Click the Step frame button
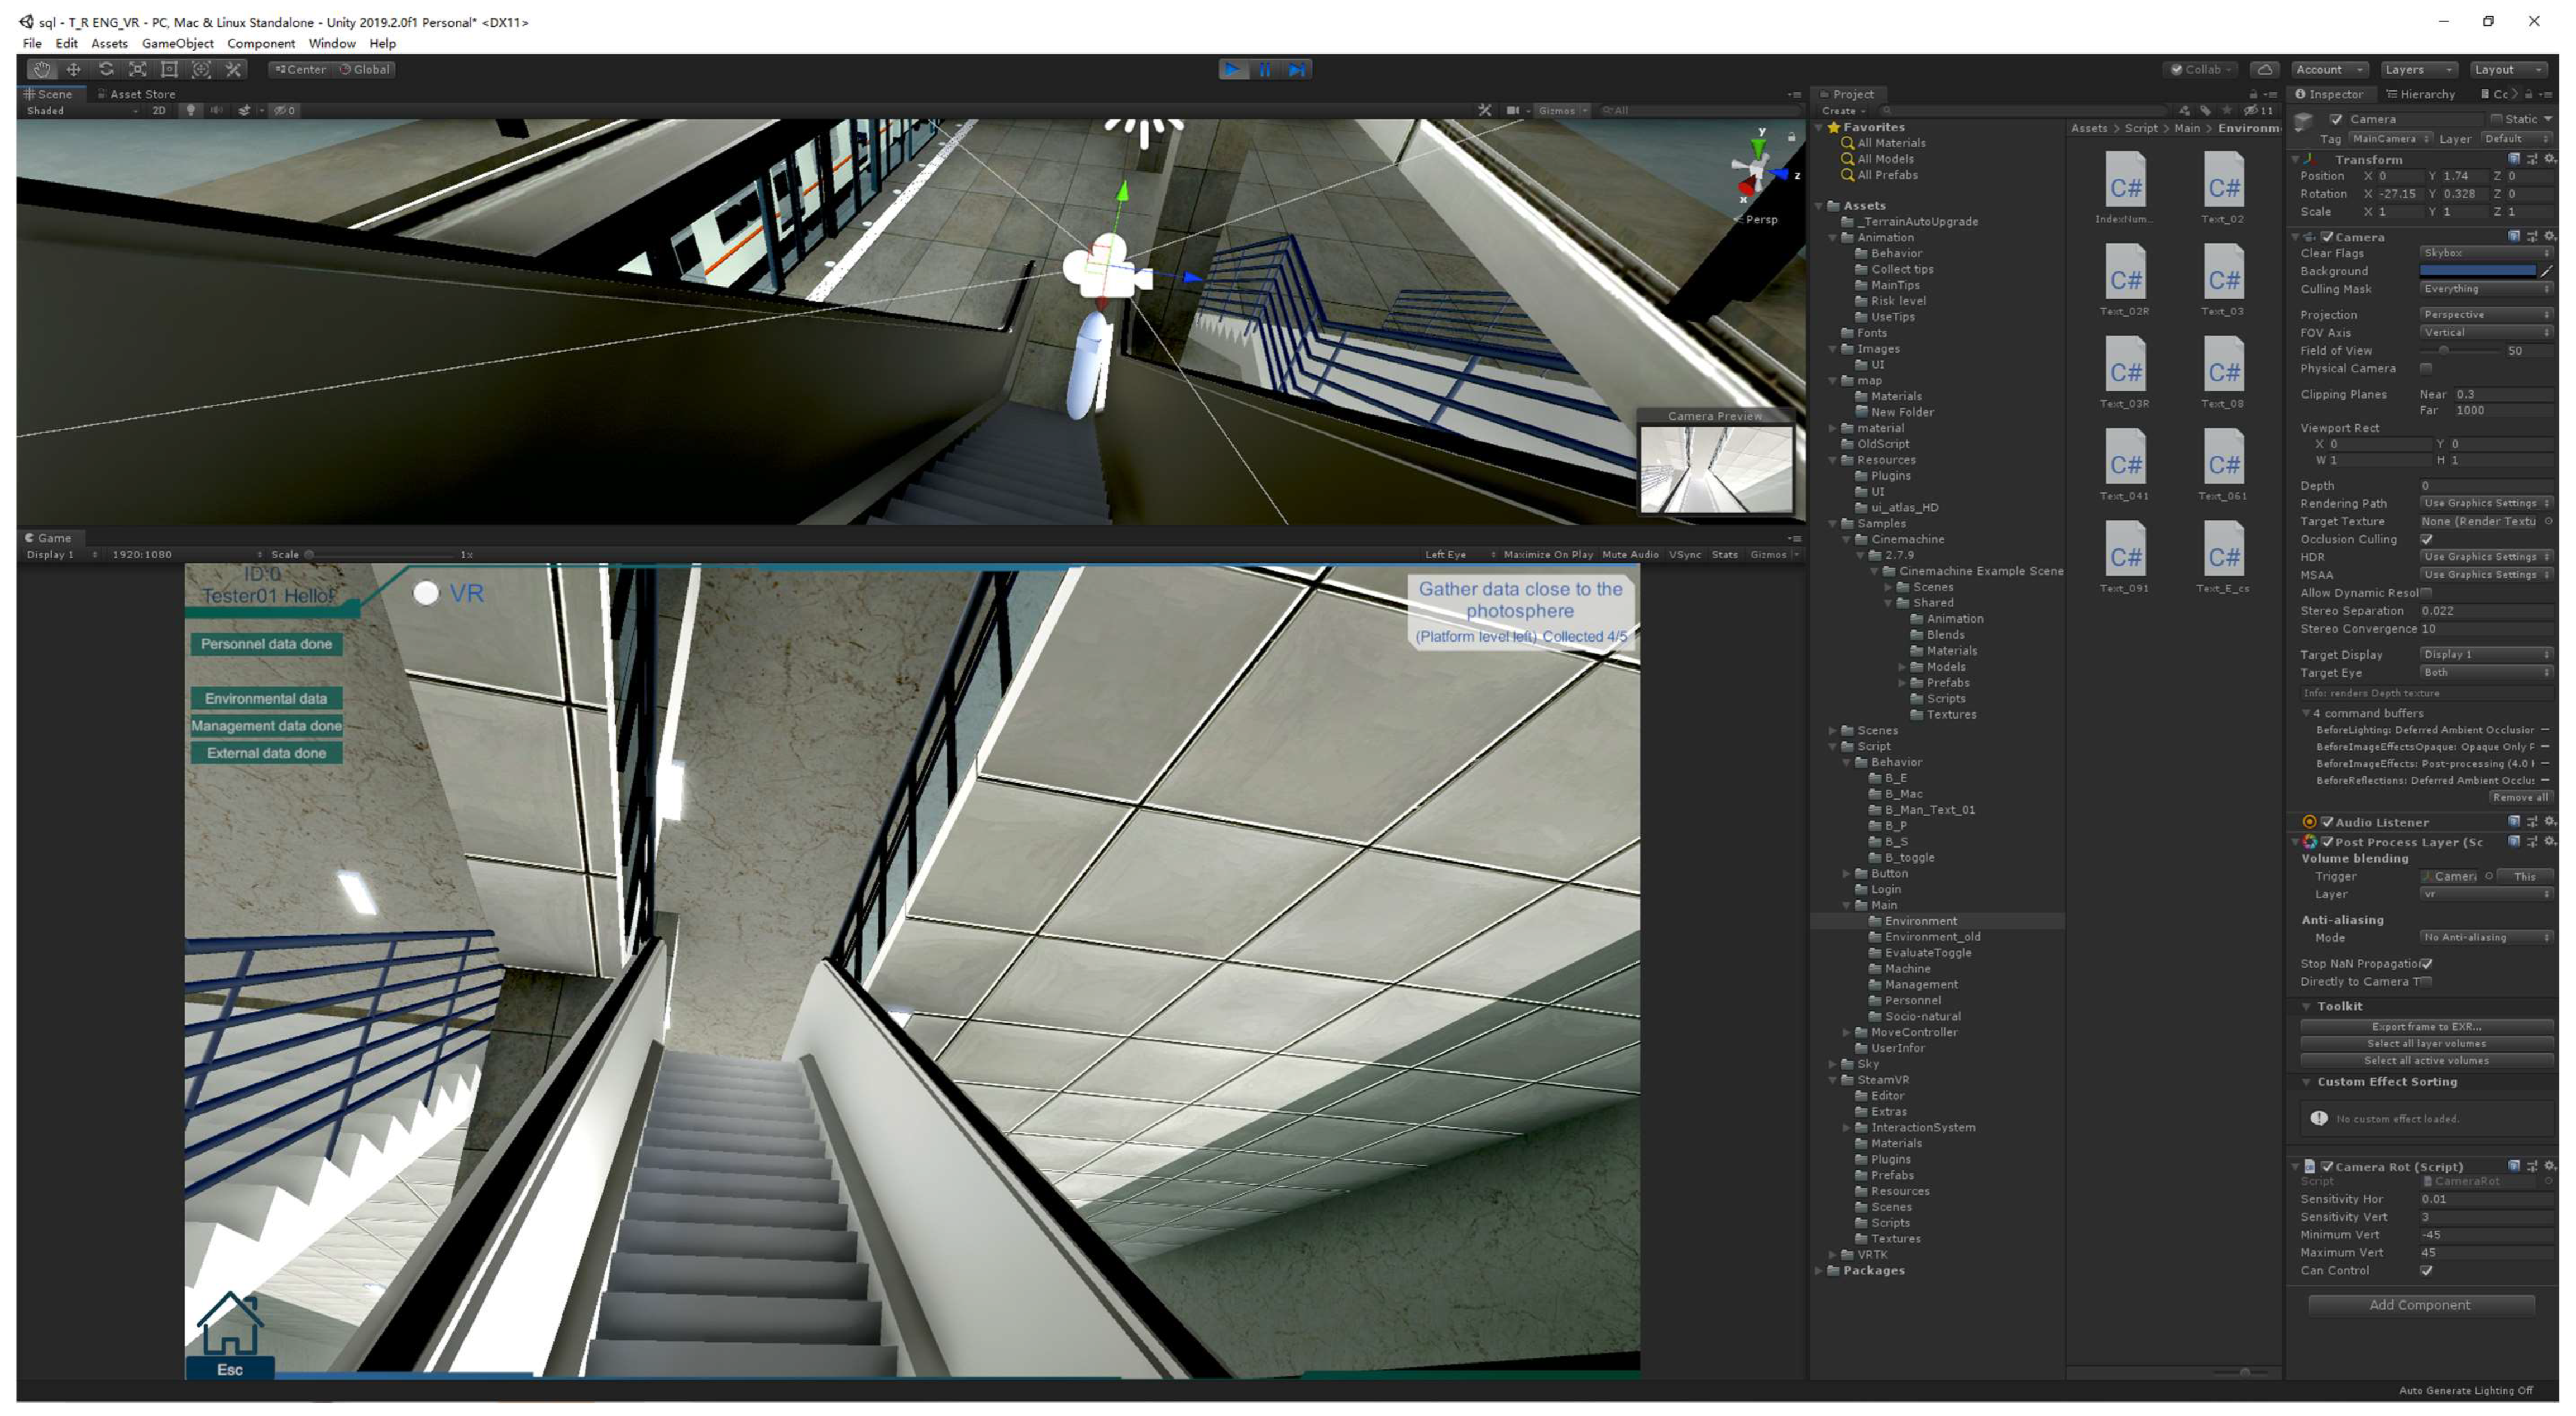Screen dimensions: 2576x1416 click(x=1296, y=69)
